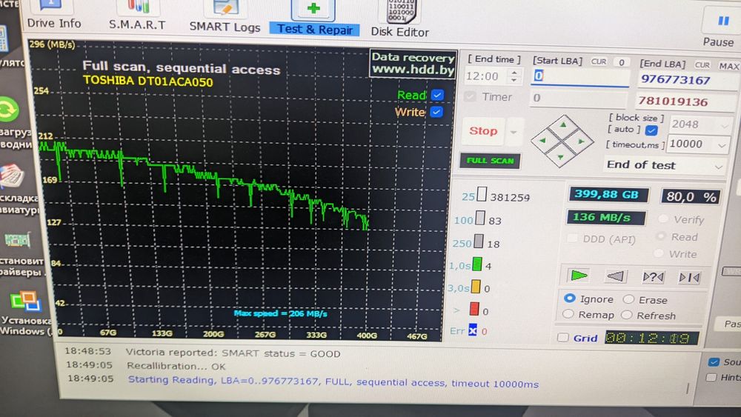Select the Refresh radio option
This screenshot has width=741, height=417.
(627, 315)
